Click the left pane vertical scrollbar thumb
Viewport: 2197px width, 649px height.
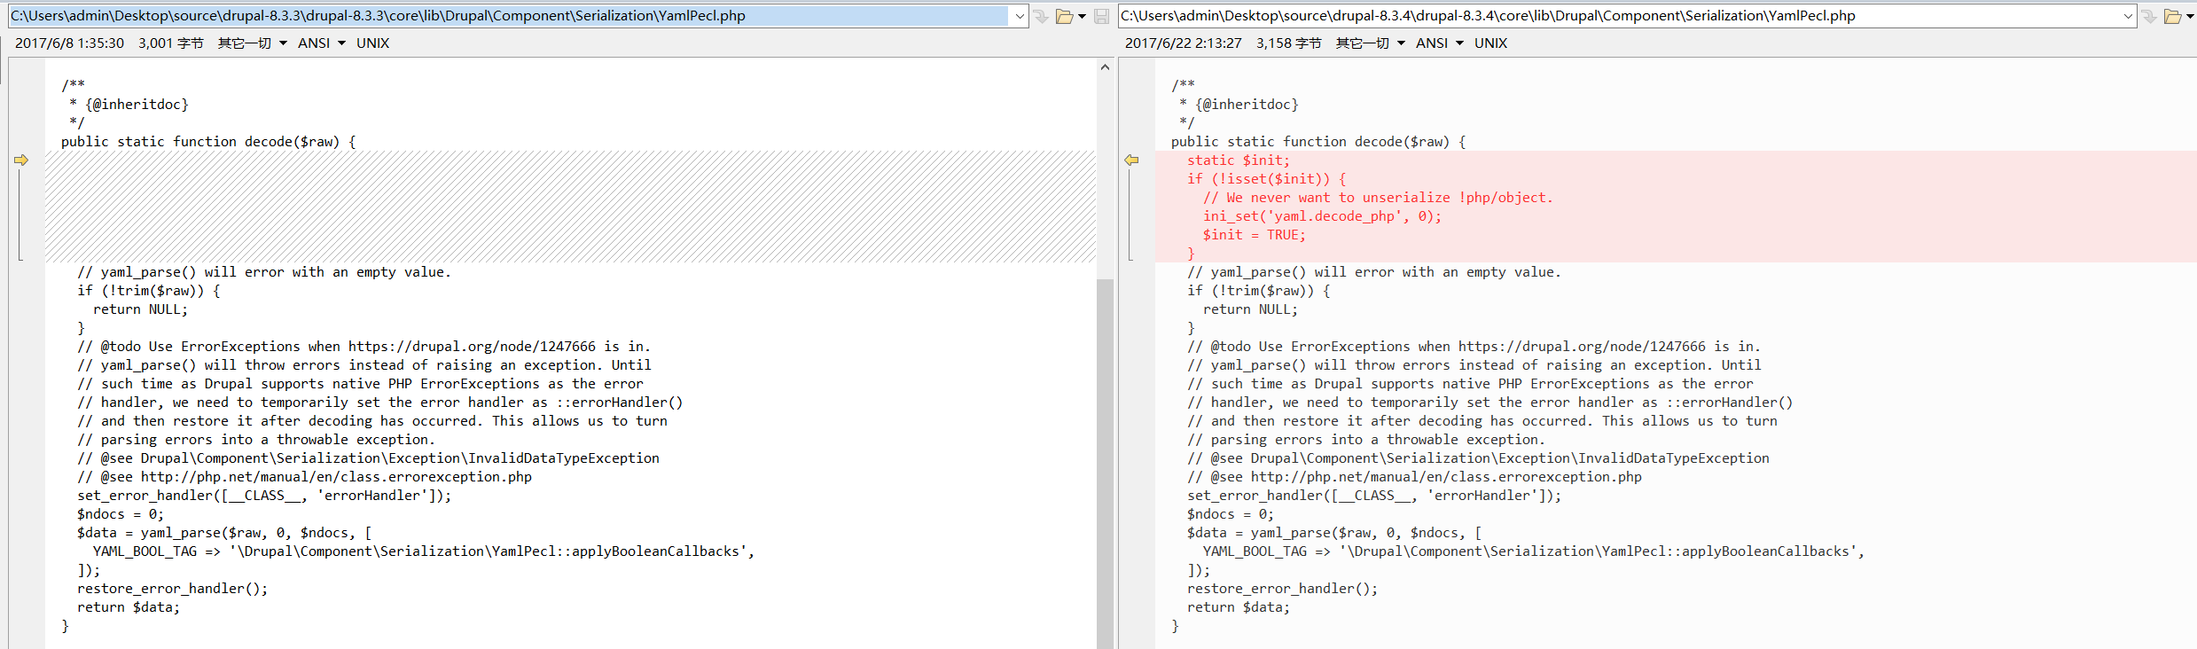(1105, 463)
